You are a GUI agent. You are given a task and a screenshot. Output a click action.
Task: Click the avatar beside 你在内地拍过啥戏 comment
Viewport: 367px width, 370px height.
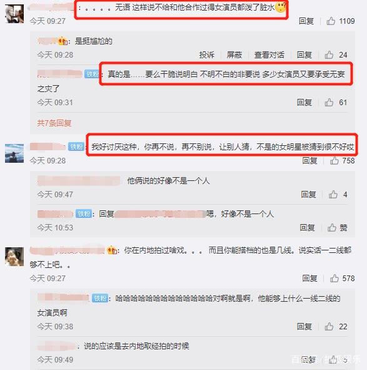[x=14, y=257]
